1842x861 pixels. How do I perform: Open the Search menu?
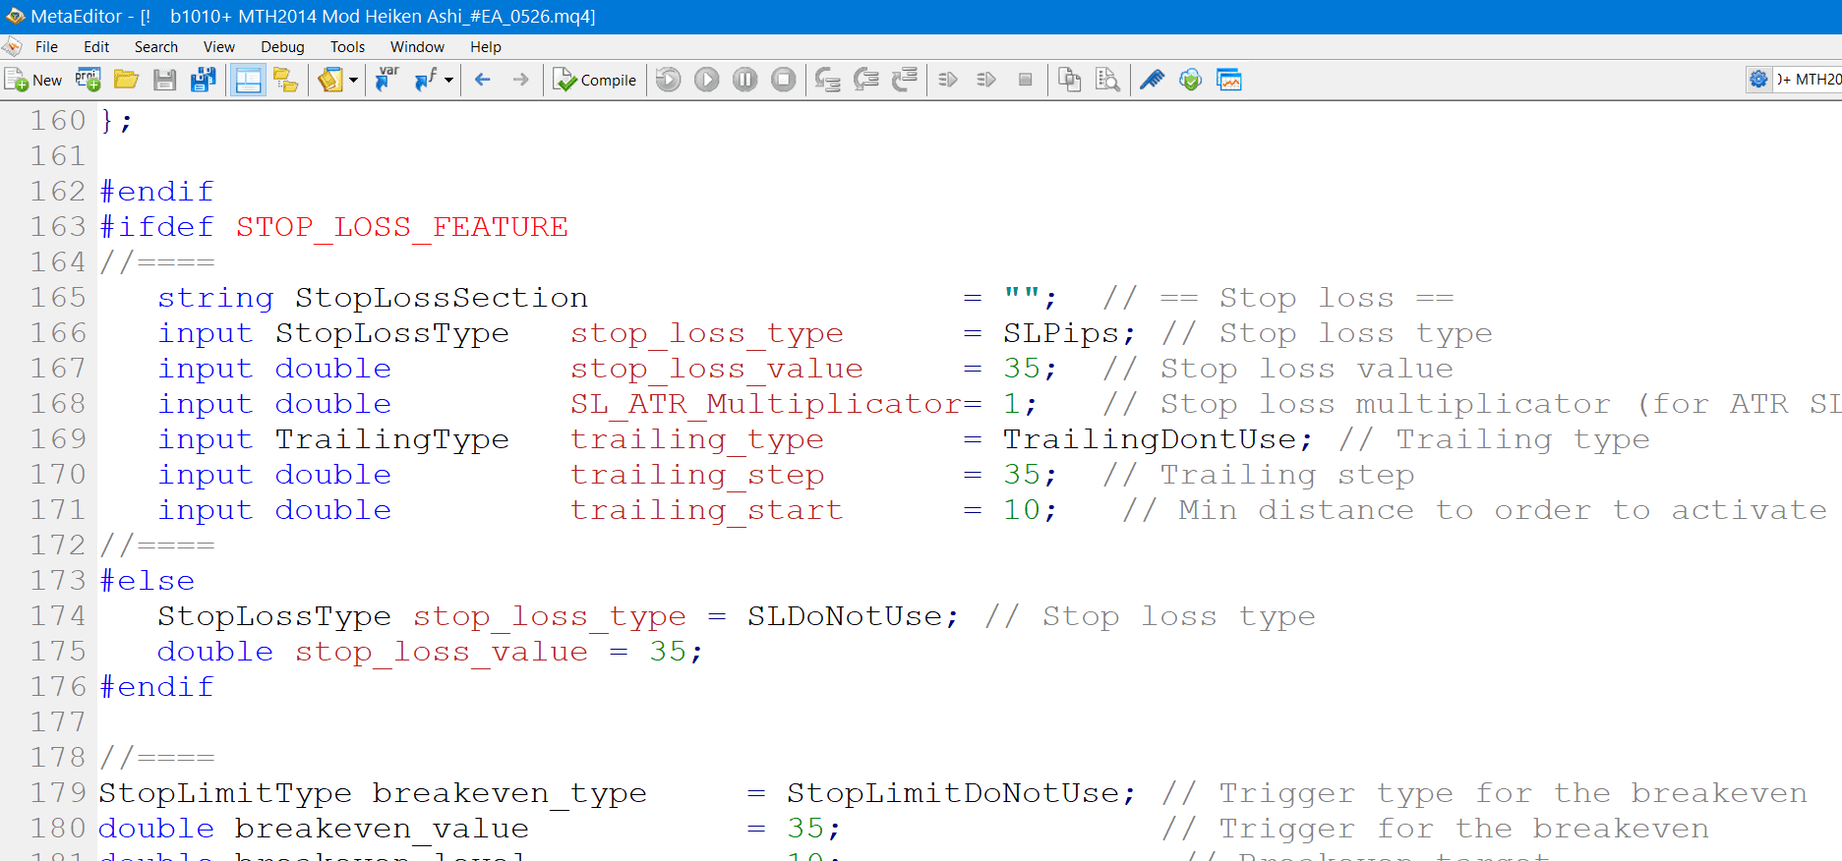click(156, 46)
